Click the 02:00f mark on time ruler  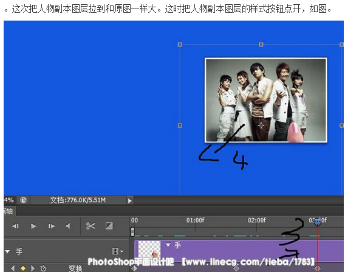click(257, 220)
